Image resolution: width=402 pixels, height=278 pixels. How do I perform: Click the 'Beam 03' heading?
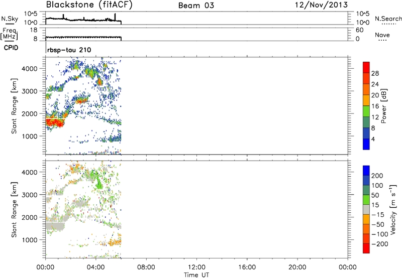point(196,6)
